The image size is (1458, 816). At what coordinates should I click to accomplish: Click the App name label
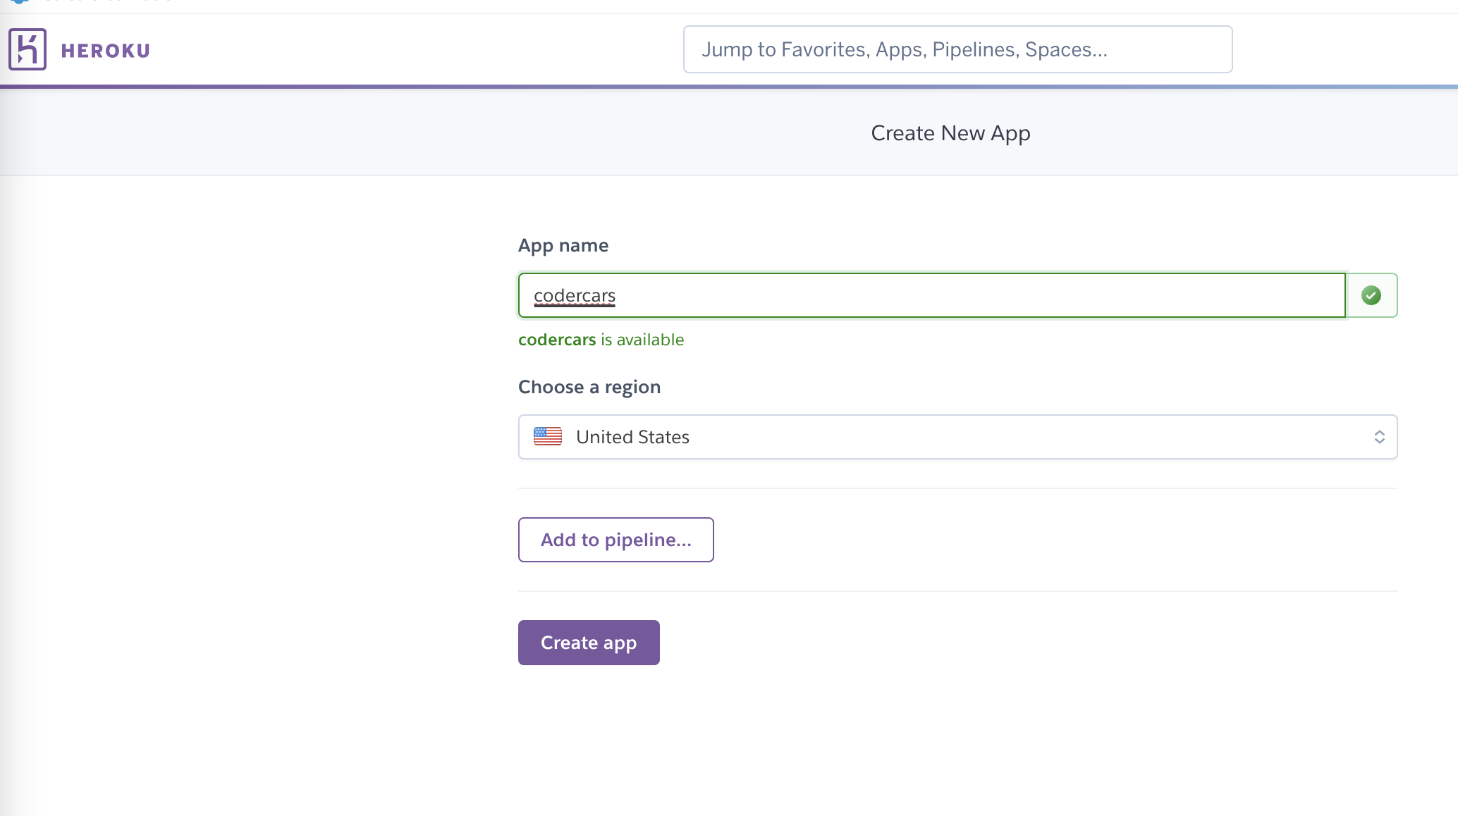(563, 245)
